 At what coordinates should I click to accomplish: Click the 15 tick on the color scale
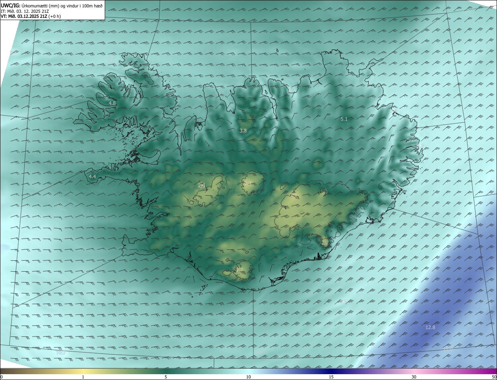331,377
